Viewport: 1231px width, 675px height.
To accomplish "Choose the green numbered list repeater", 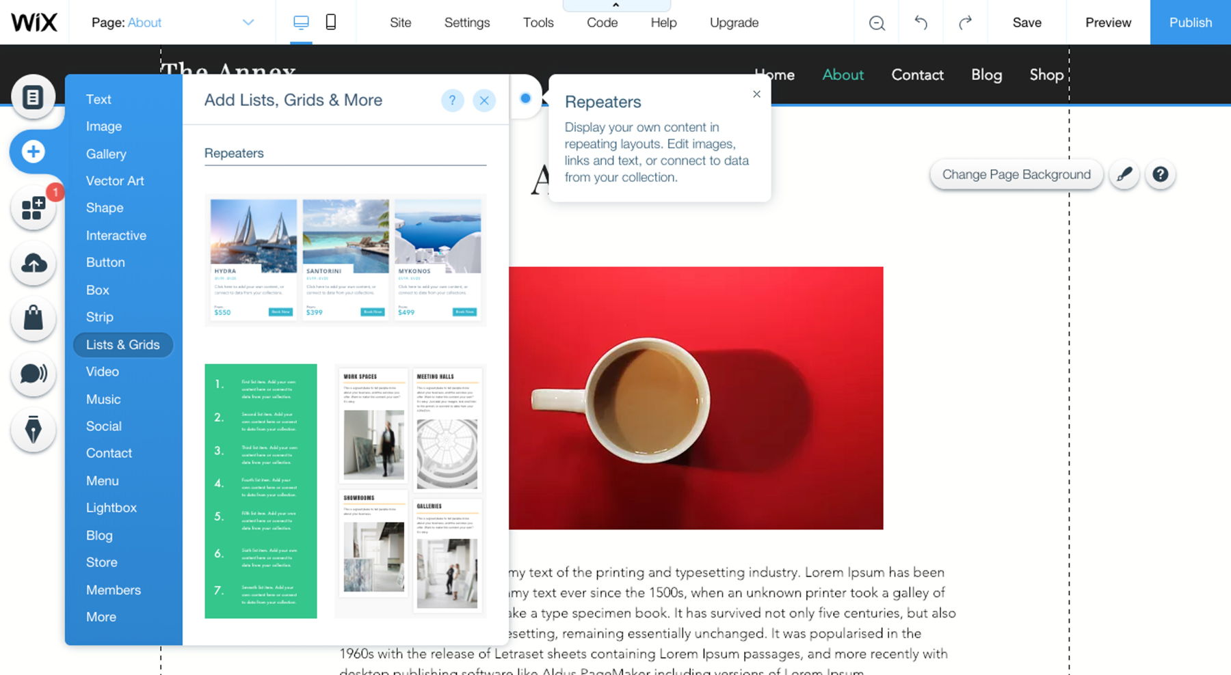I will [x=261, y=491].
